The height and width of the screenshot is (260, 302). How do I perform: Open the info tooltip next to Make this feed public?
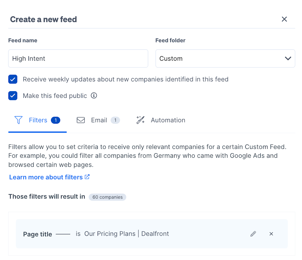point(94,95)
